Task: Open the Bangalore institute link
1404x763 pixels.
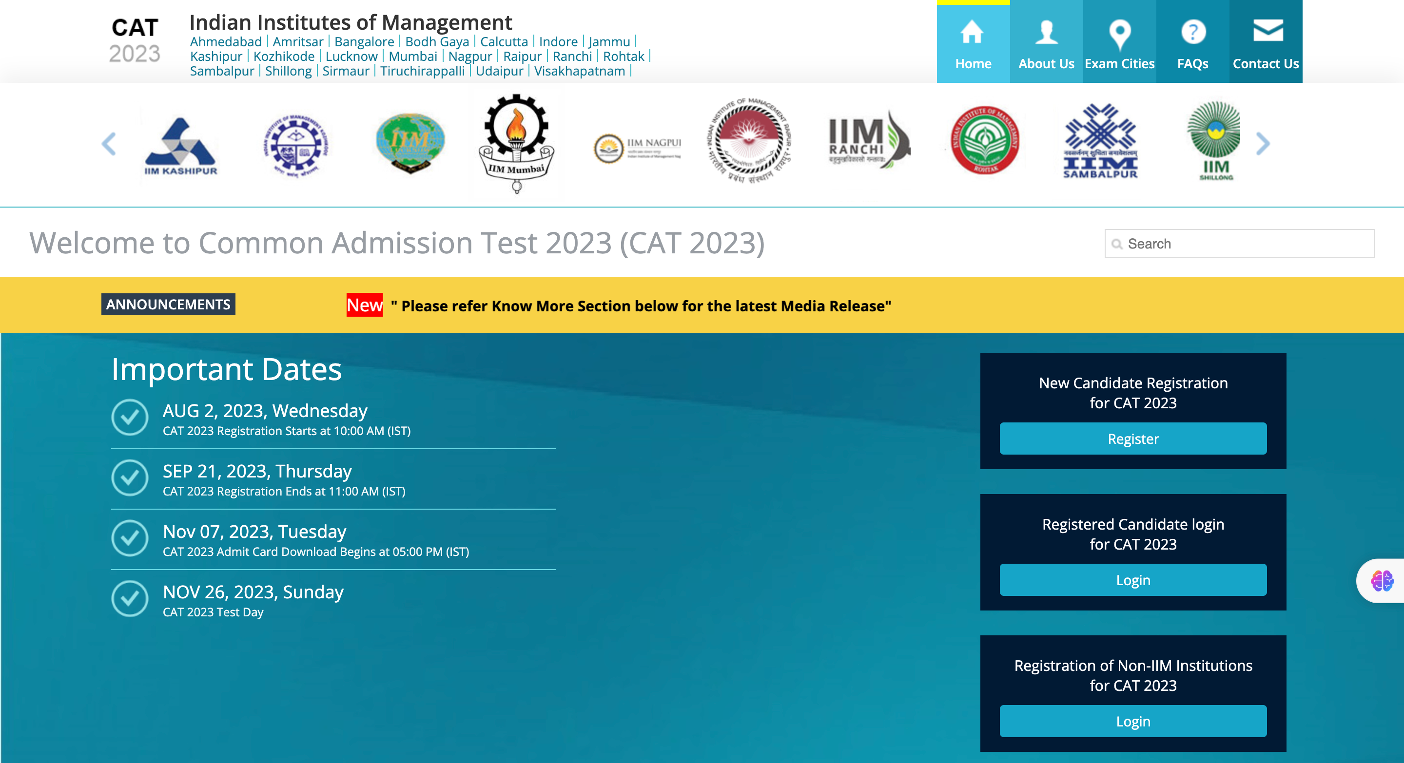Action: point(364,42)
